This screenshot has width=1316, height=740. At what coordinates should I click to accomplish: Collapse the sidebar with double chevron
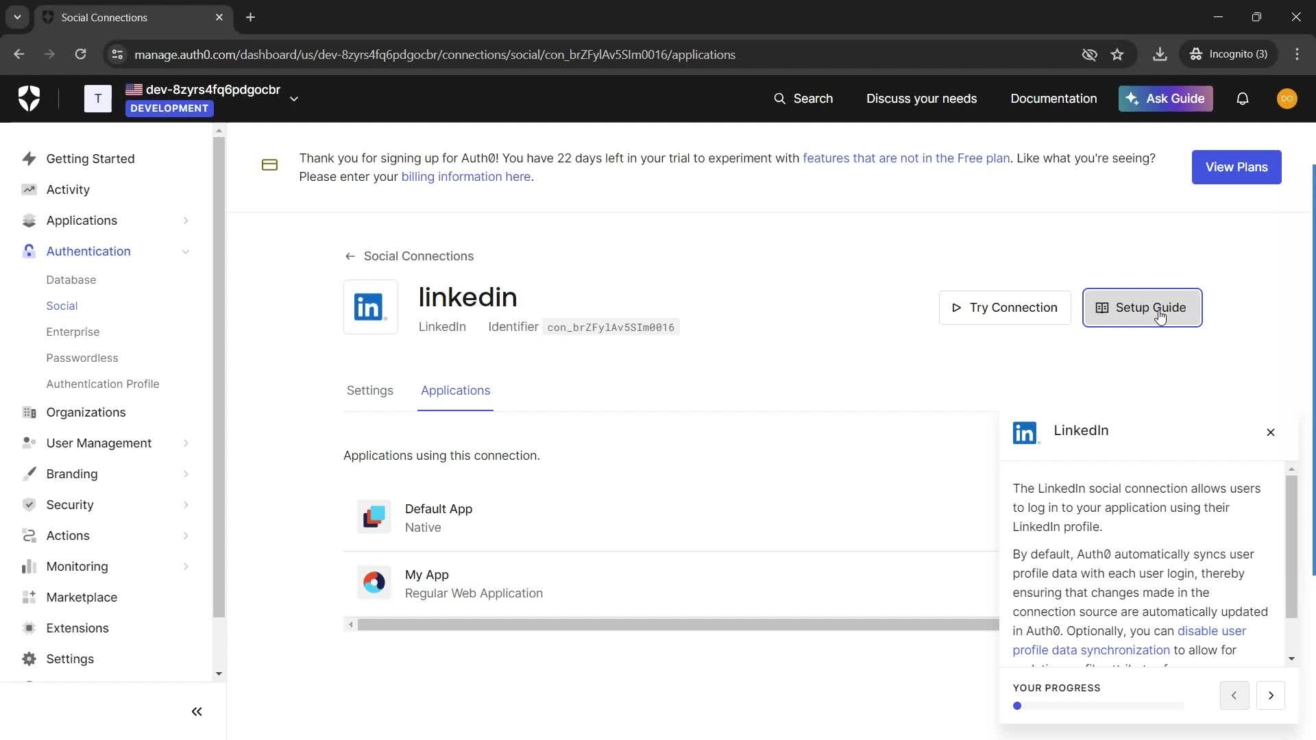pyautogui.click(x=197, y=712)
